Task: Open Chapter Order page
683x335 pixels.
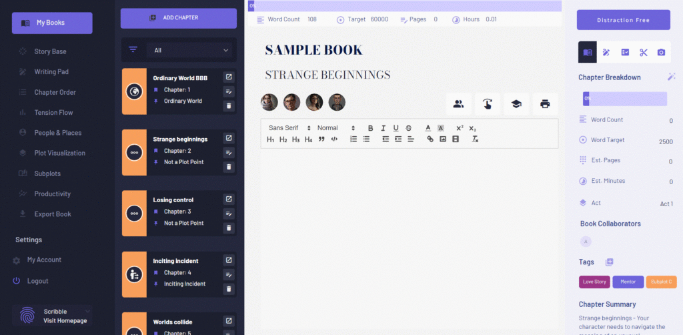Action: (55, 92)
